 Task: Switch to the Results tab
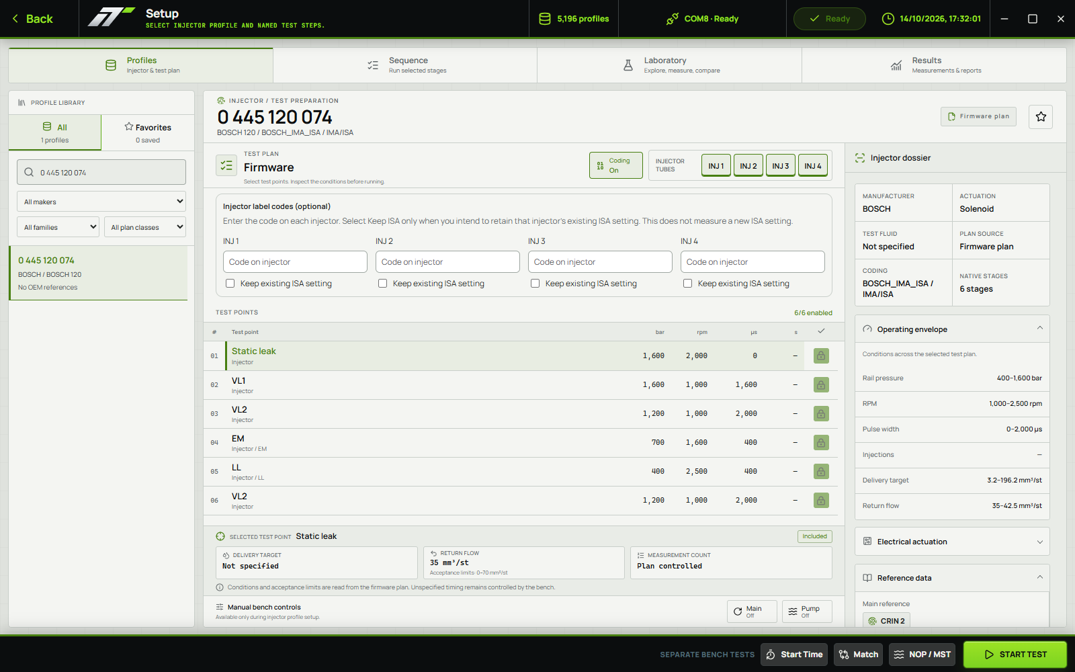(x=934, y=65)
